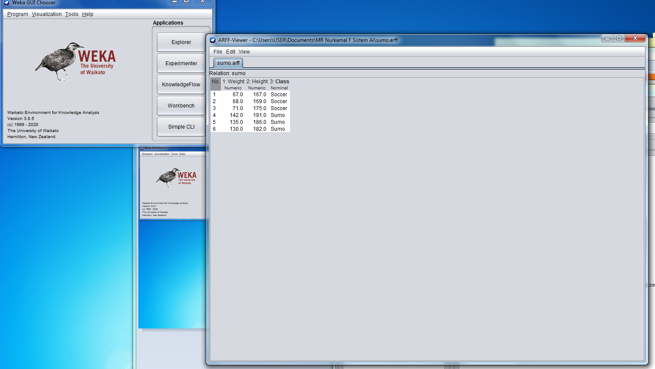Select the sumo.arff tab
The width and height of the screenshot is (655, 369).
click(228, 63)
